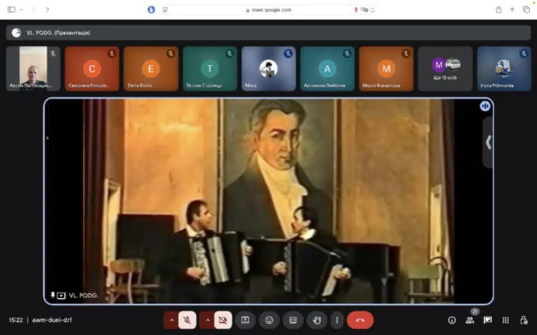Screen dimensions: 537x335
Task: Click the presentation video area
Action: pos(268,201)
